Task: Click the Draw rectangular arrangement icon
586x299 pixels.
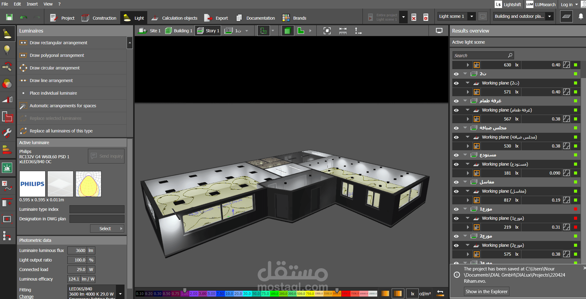Action: click(23, 43)
